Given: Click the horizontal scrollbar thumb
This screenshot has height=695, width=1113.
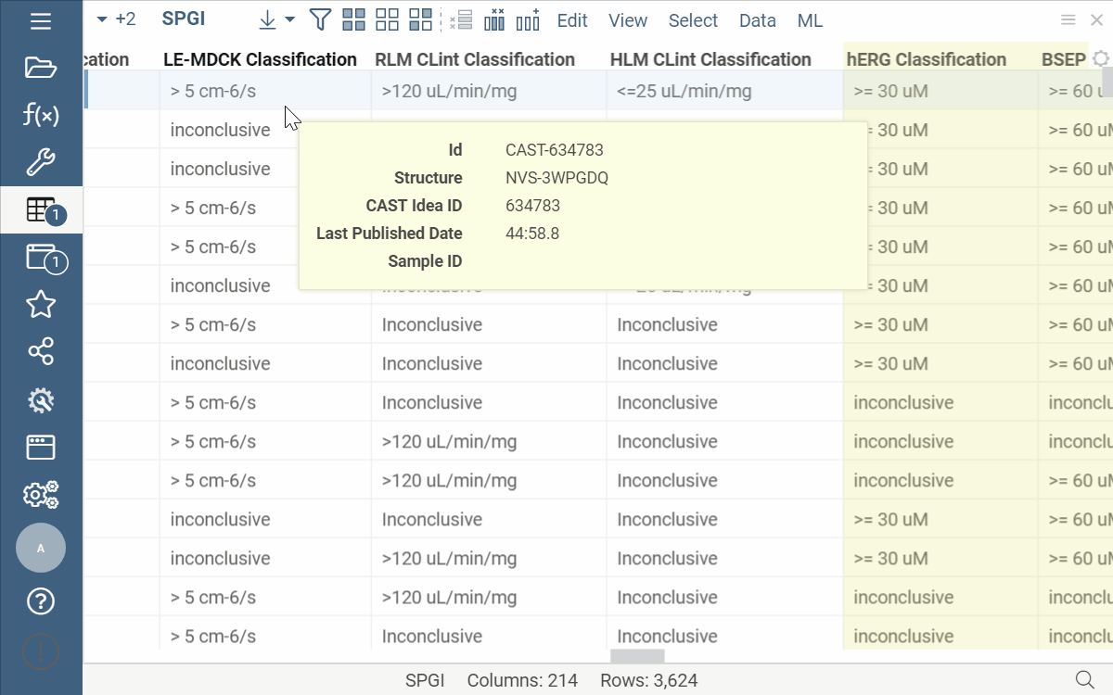Looking at the screenshot, I should [x=637, y=656].
